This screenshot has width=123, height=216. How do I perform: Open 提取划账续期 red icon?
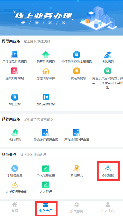point(15,71)
